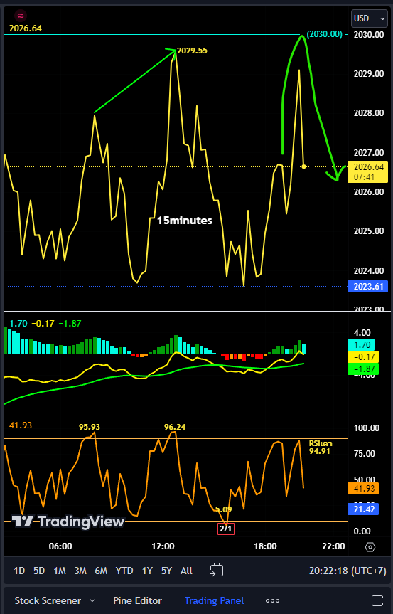Click the 75.00 RSI scale label
This screenshot has width=393, height=614.
(x=365, y=453)
